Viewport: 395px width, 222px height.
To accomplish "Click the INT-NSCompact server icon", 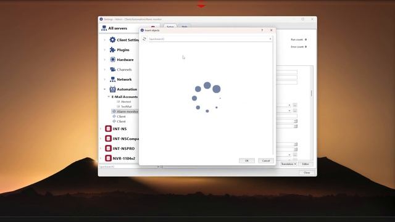I will 109,138.
